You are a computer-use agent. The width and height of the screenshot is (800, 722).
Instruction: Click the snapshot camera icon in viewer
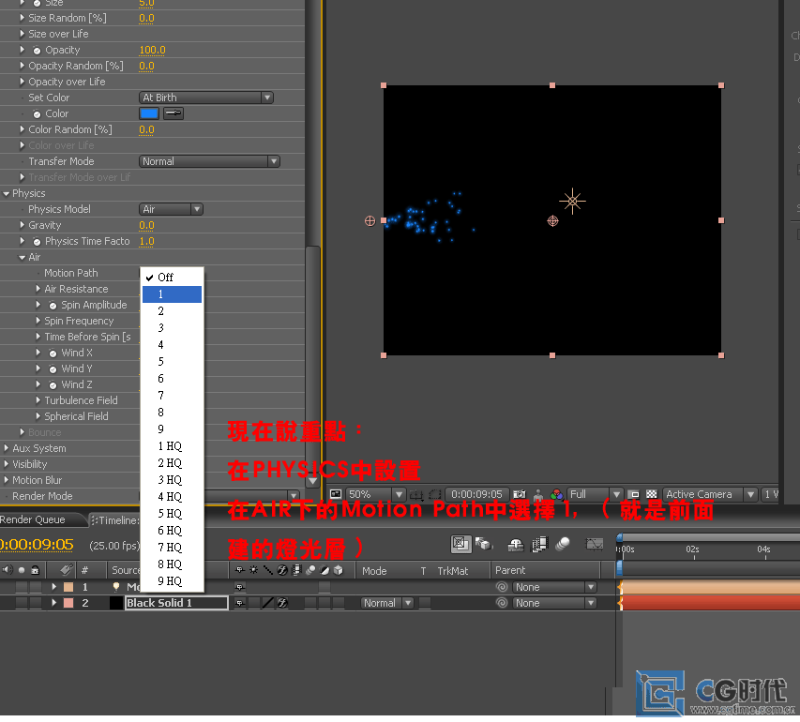[519, 494]
